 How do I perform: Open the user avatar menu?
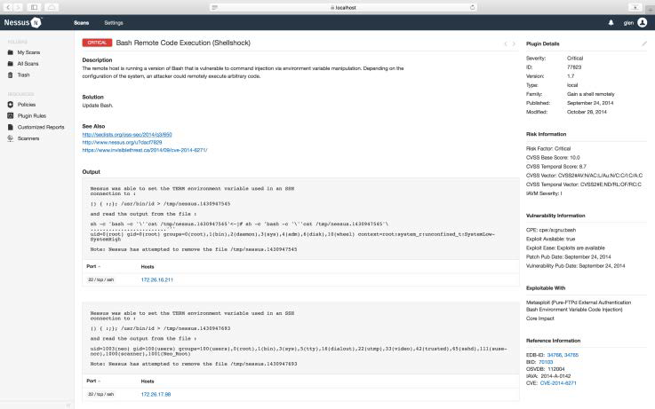[643, 22]
